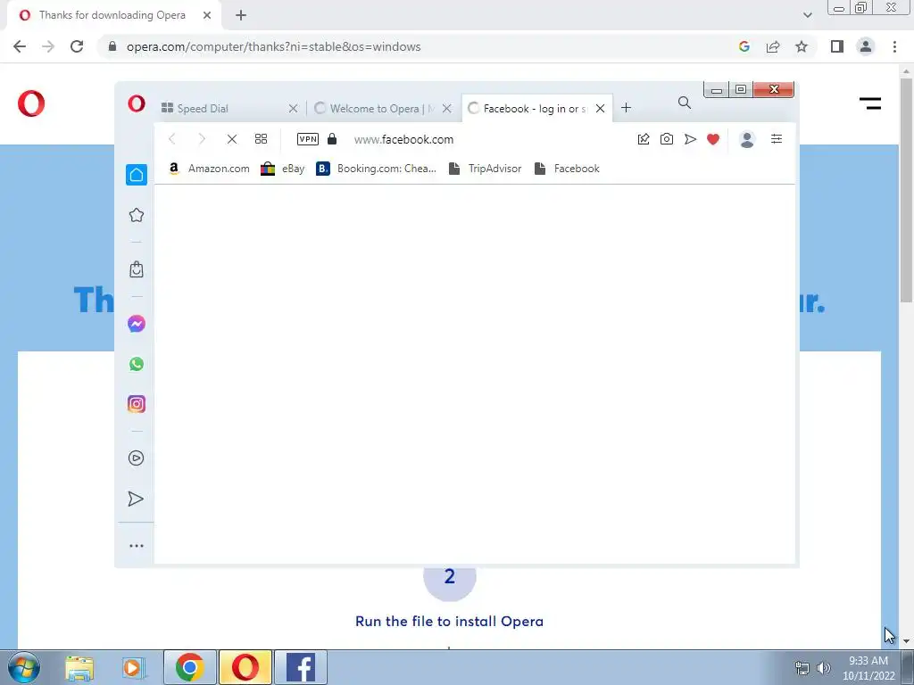Open WhatsApp in Opera sidebar
The height and width of the screenshot is (685, 914).
pyautogui.click(x=137, y=364)
